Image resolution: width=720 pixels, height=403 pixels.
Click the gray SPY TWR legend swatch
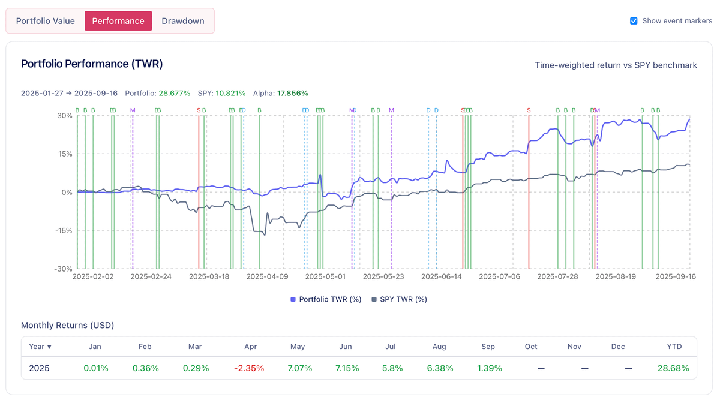click(374, 299)
